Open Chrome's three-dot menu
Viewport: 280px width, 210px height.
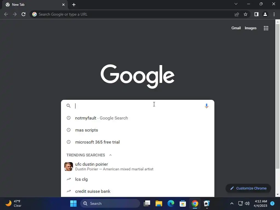click(x=274, y=14)
